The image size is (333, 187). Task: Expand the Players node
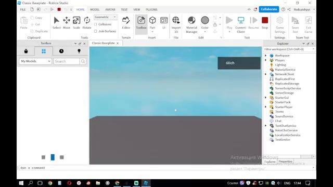(265, 60)
